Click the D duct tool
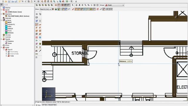The width and height of the screenshot is (188, 106). (40, 47)
